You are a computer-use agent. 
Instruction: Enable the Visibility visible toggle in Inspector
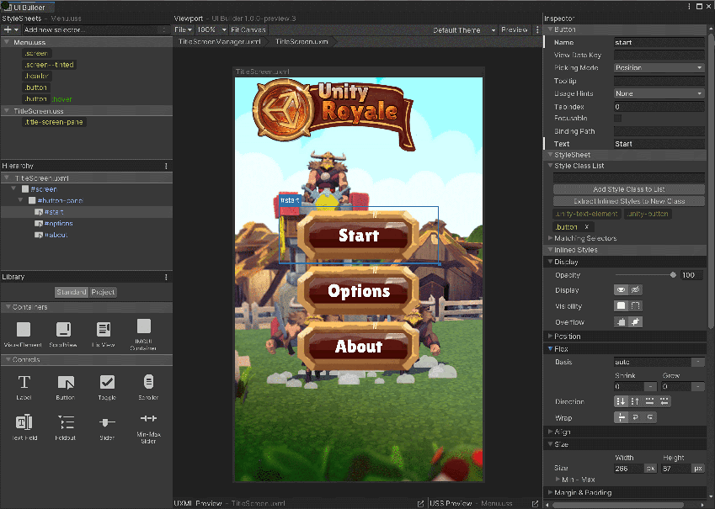(x=621, y=305)
